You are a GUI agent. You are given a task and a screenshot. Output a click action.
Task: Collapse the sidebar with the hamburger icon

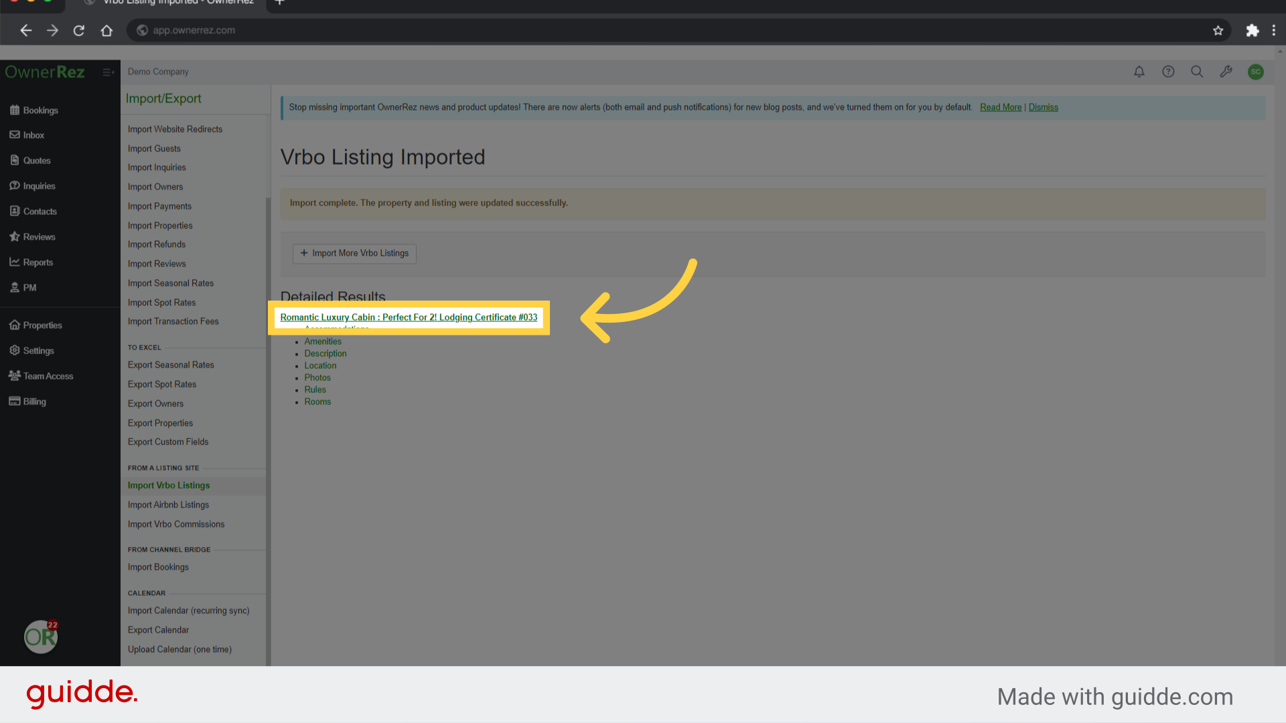click(108, 72)
